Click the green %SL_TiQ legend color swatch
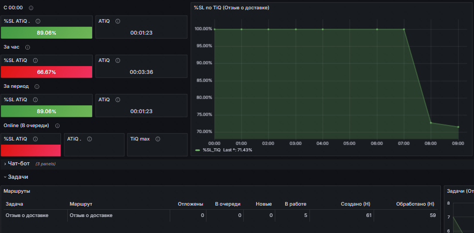Screen dimensions: 474x233 198,150
